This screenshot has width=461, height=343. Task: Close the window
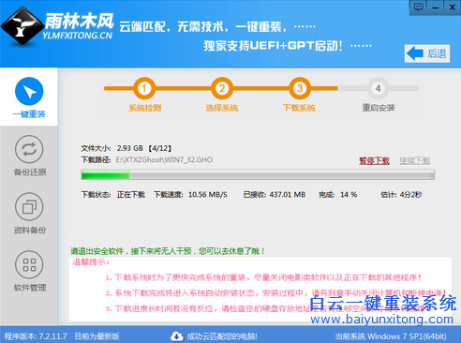[452, 7]
